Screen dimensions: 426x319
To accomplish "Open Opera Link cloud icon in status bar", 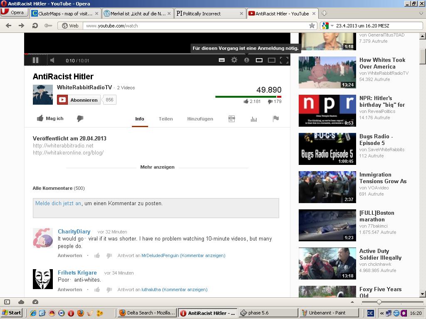I will (21, 302).
